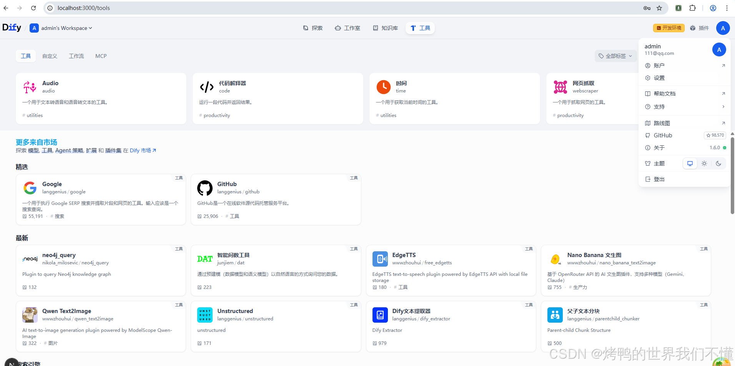Viewport: 735px width, 366px height.
Task: Switch to the MCP tab
Action: 101,56
